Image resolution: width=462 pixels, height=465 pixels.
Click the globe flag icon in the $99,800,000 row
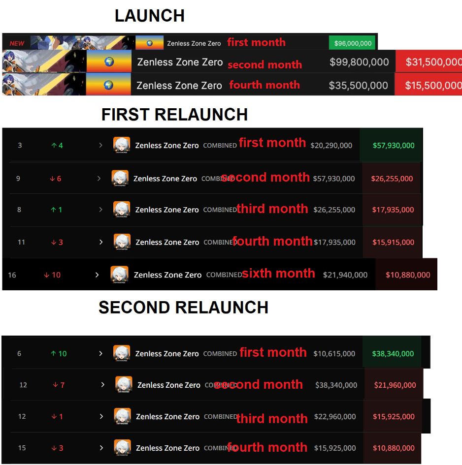(x=109, y=62)
